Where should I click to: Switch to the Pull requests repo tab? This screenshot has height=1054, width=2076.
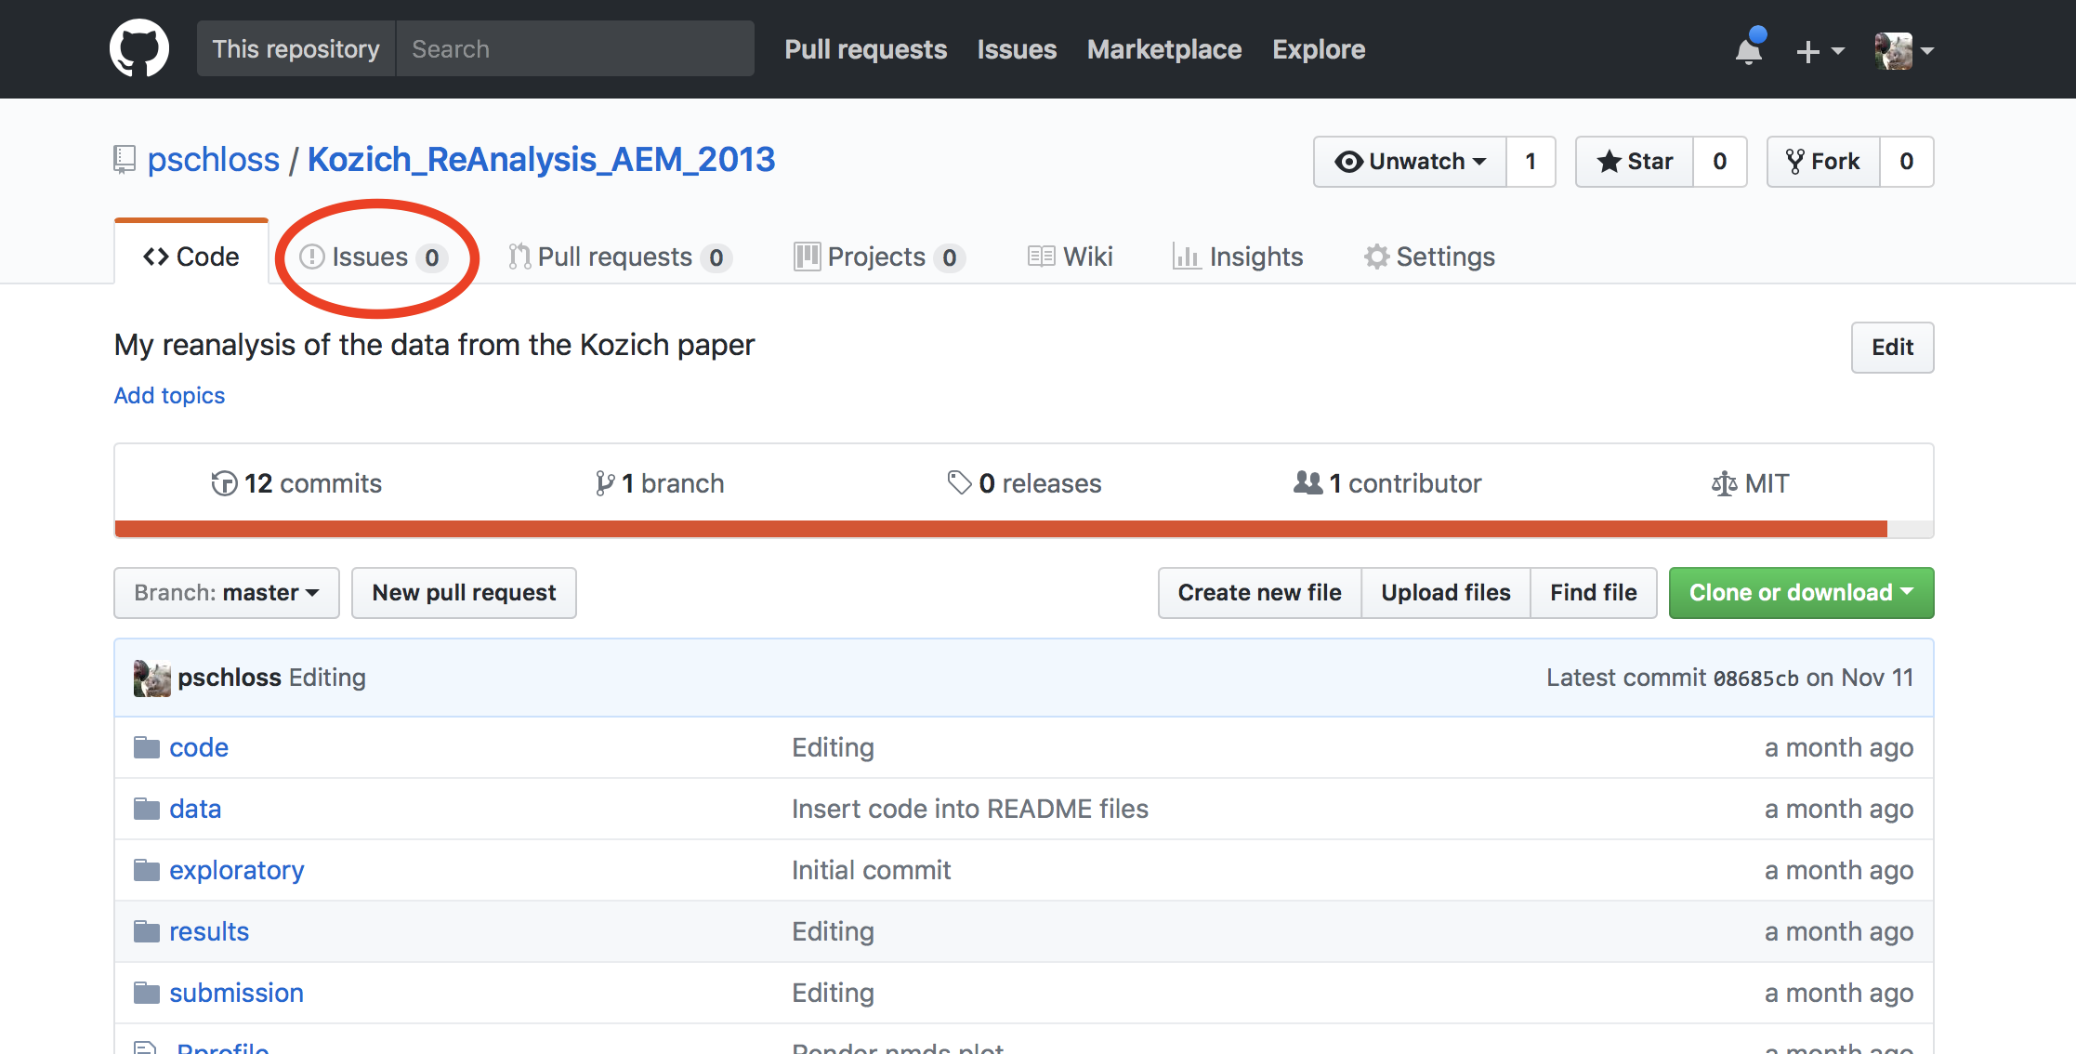620,257
